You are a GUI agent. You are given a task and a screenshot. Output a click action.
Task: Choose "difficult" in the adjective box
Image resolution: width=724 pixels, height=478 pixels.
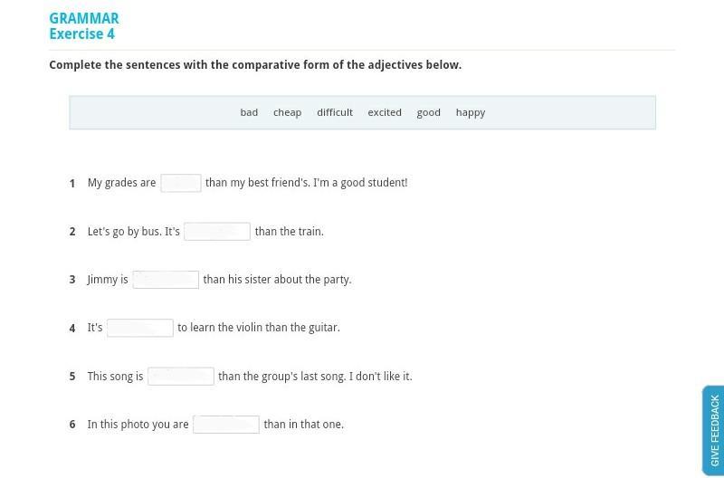point(334,113)
